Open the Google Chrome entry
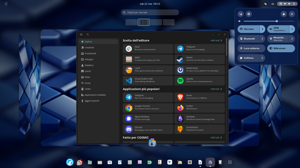Image resolution: width=300 pixels, height=168 pixels. [x=148, y=108]
